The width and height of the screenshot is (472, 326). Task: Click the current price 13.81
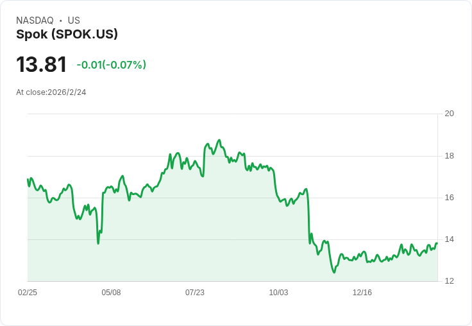[42, 65]
